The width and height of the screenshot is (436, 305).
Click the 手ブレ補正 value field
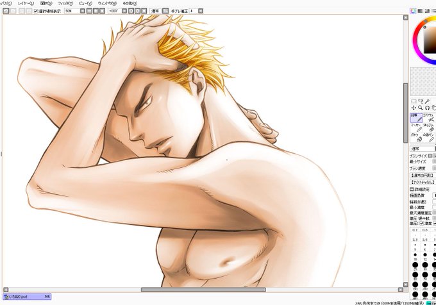pos(194,11)
